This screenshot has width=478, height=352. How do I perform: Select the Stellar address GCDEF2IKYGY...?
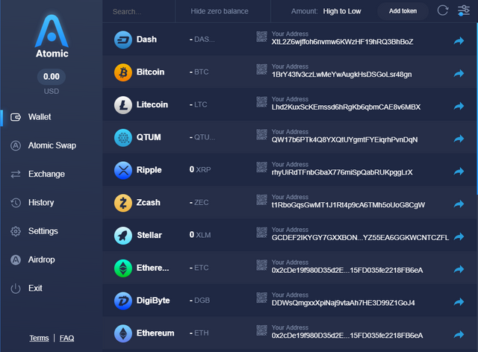pos(360,238)
